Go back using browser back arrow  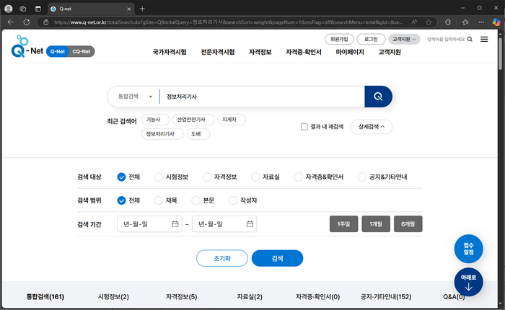pos(11,22)
